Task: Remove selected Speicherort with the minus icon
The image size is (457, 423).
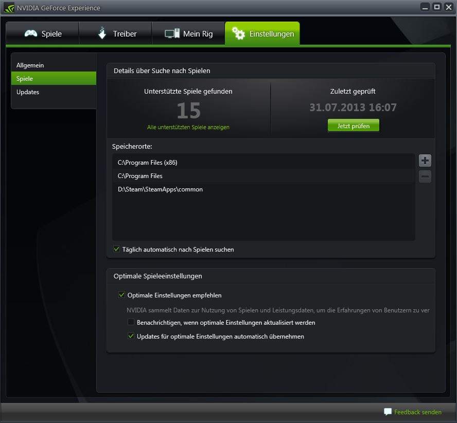Action: 425,177
